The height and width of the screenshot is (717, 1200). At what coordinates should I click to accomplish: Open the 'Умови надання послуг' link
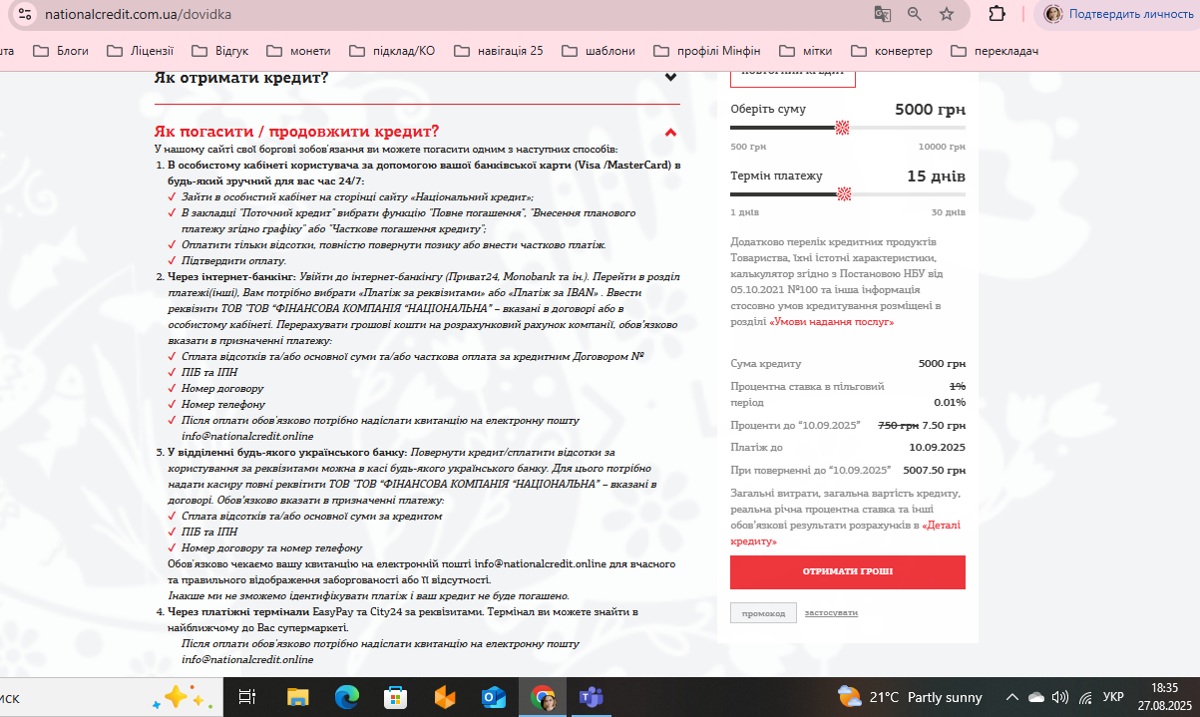tap(832, 322)
